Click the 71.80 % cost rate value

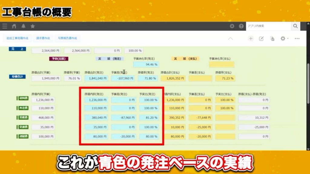point(148,78)
